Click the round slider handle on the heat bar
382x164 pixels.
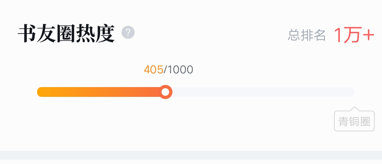[166, 92]
